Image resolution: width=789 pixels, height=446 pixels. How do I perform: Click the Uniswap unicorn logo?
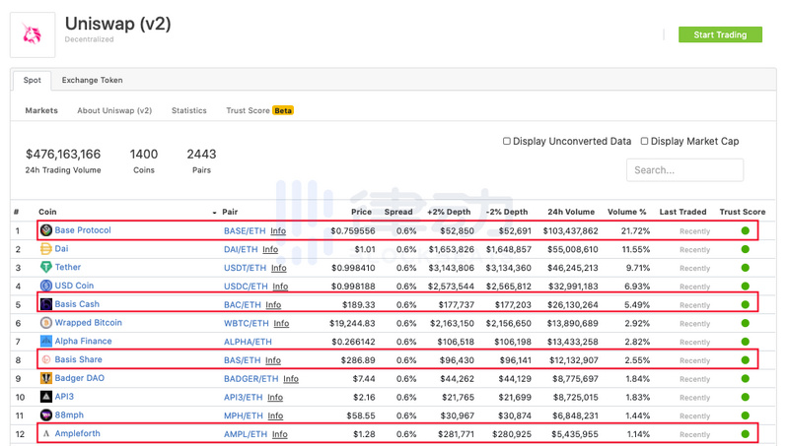[33, 34]
